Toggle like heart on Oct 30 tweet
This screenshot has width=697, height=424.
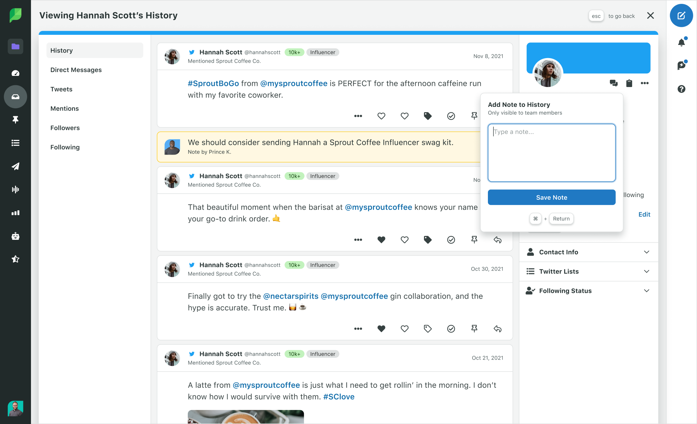pyautogui.click(x=381, y=329)
